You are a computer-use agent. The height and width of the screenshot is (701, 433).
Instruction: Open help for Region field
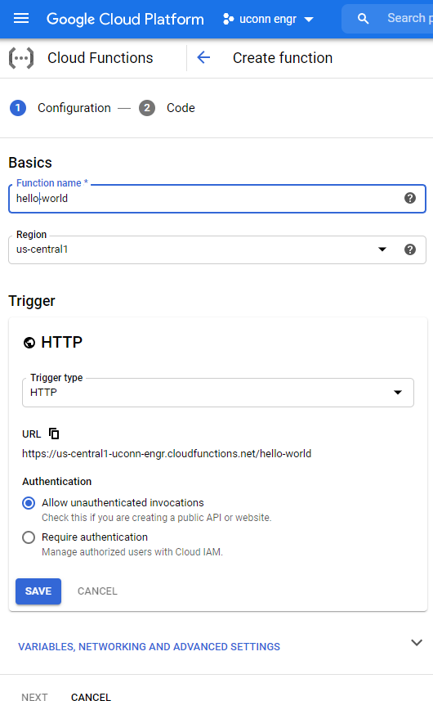tap(410, 249)
